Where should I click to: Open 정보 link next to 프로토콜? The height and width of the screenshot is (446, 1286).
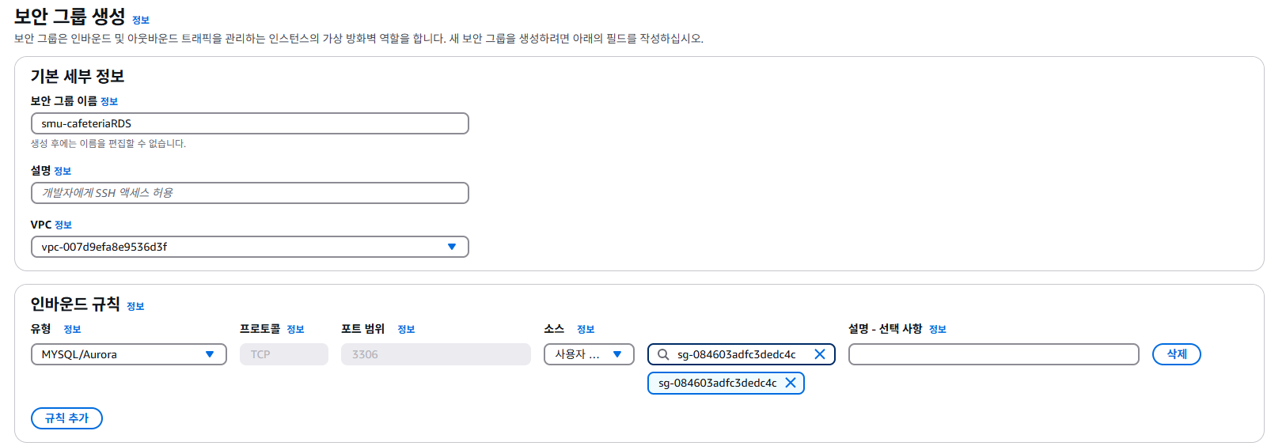(295, 330)
